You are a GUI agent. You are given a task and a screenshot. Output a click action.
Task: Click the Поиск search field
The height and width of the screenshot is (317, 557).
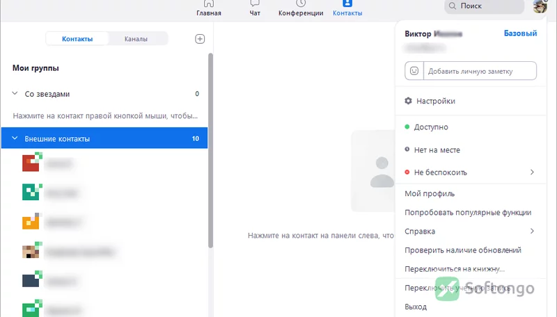click(484, 6)
